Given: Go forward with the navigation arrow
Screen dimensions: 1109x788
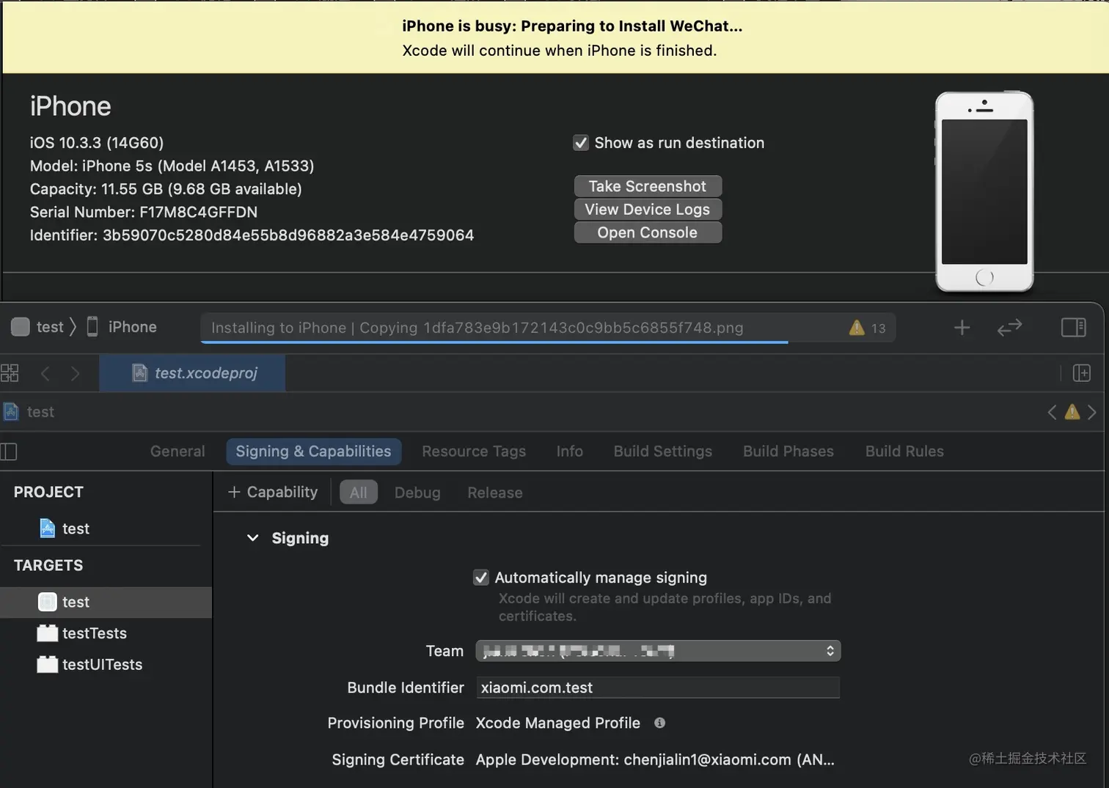Looking at the screenshot, I should coord(75,374).
